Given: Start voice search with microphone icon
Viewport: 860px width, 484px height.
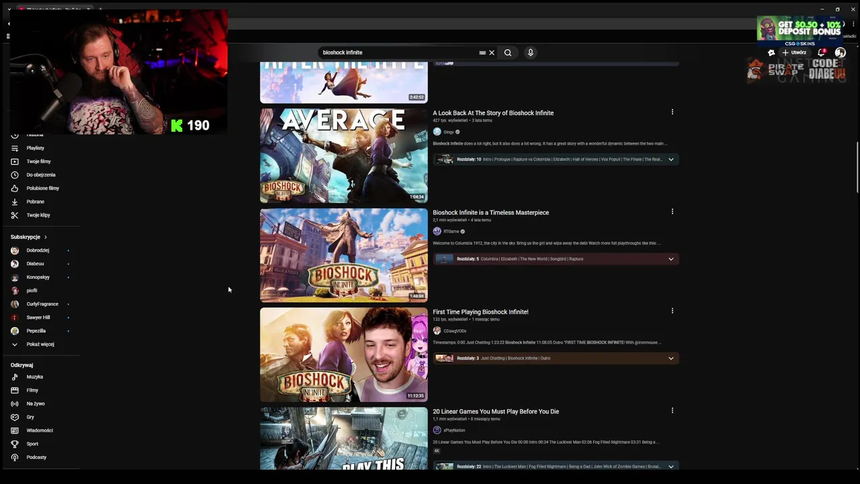Looking at the screenshot, I should coord(530,52).
